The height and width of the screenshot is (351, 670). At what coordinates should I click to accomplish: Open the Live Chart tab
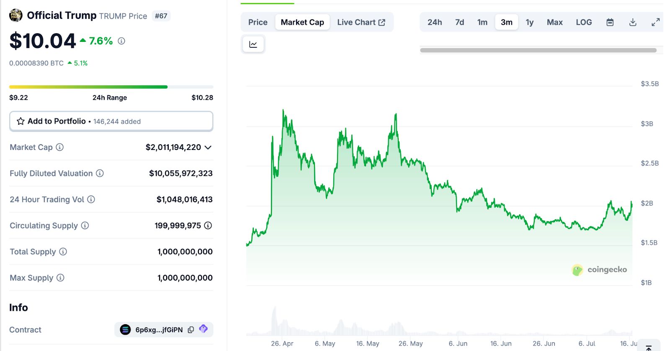click(x=361, y=22)
